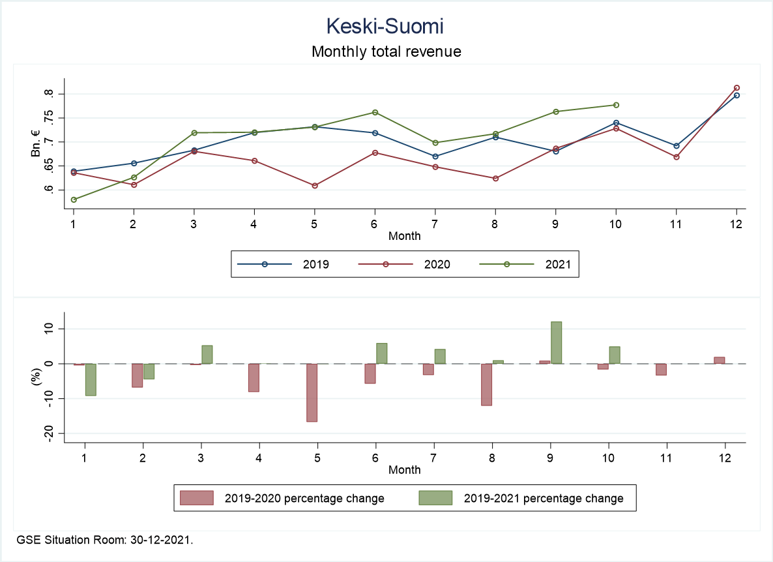Select the red month 8 percentage bar
Screen dimensions: 773x562
(x=486, y=385)
